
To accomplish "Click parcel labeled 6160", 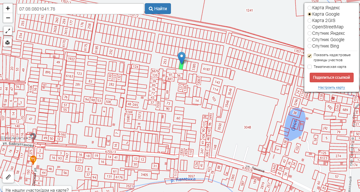I will pos(62,135).
